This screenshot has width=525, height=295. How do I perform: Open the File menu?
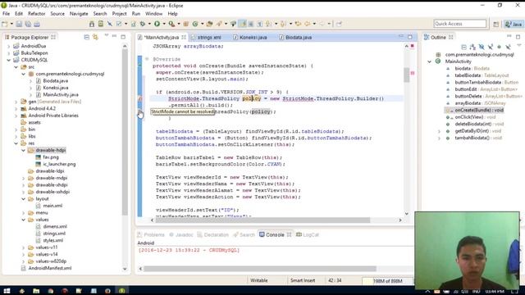pyautogui.click(x=6, y=14)
